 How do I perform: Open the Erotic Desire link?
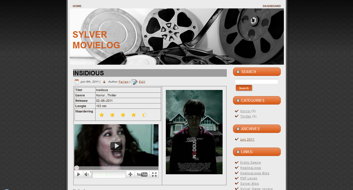tap(251, 163)
